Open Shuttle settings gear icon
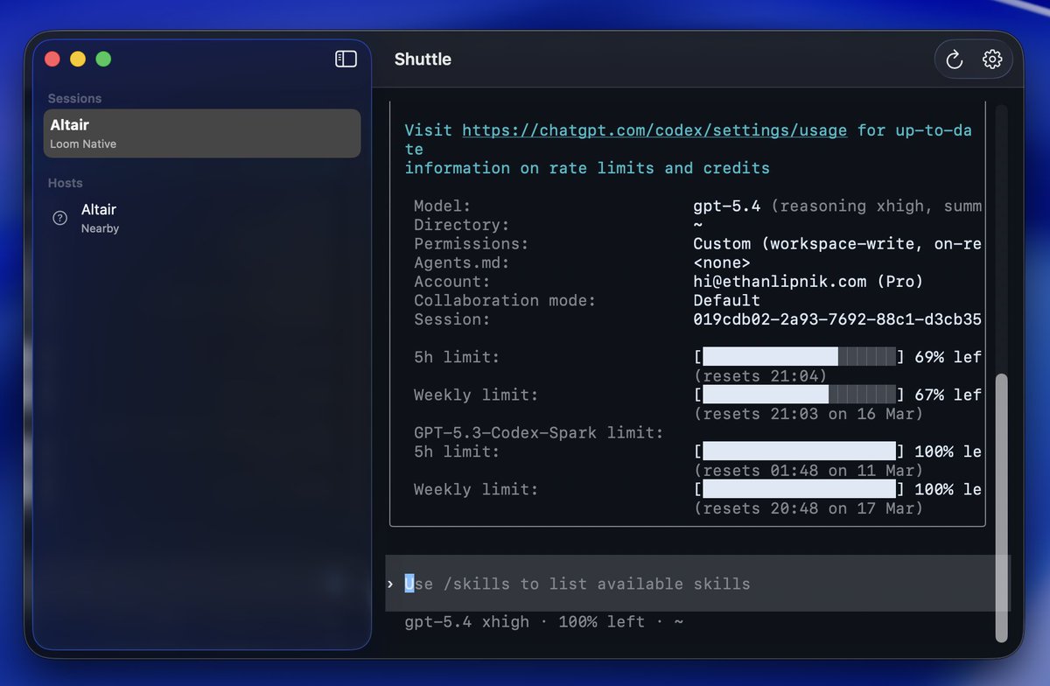1050x686 pixels. (992, 59)
